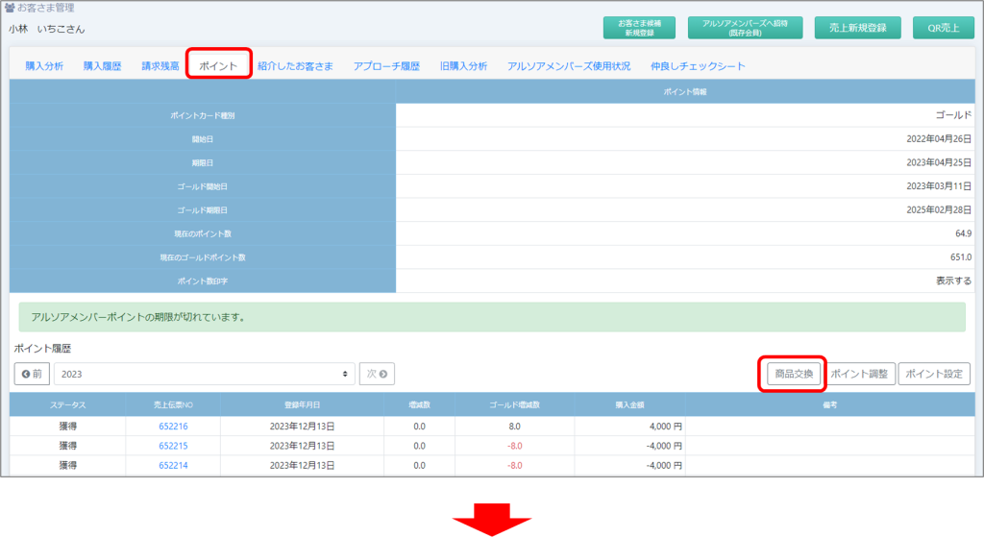Select the 請求残高 tab
Screen dimensions: 984x537
pos(160,66)
